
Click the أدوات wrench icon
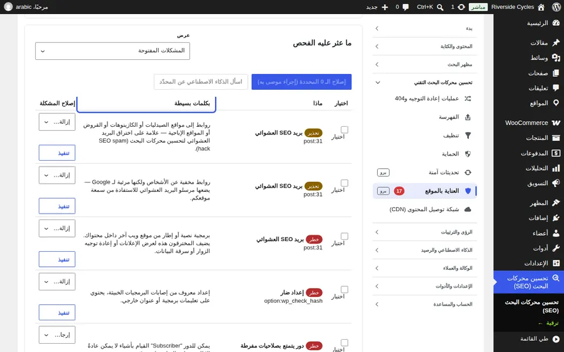pyautogui.click(x=556, y=248)
